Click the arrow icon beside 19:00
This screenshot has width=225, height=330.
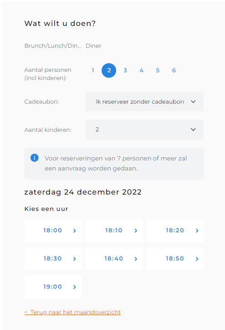click(x=74, y=287)
